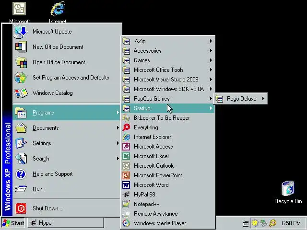Click the Everything search magnifier icon
Screen dimensions: 307x230
[126, 127]
